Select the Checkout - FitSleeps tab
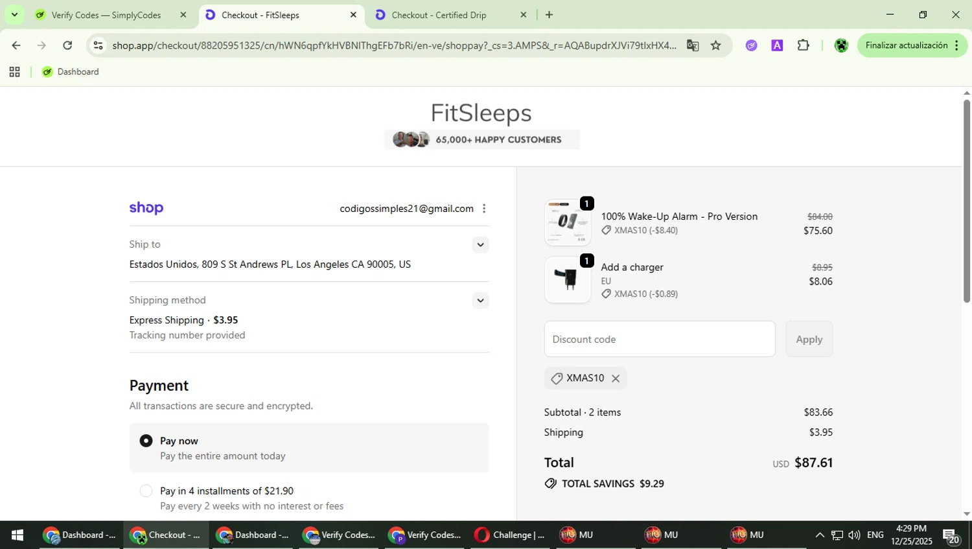This screenshot has width=972, height=549. coord(260,15)
